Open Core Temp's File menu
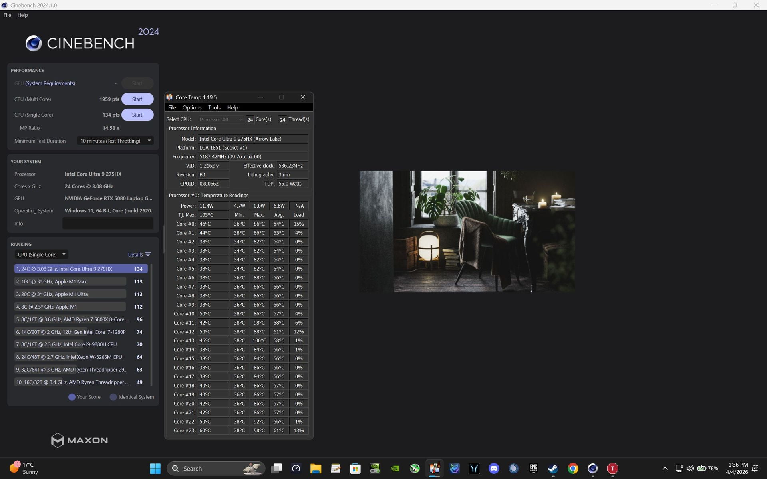 click(172, 107)
